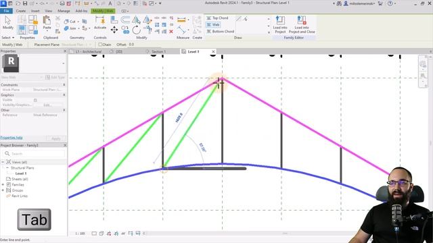This screenshot has width=433, height=243.
Task: Click the Help question mark icon
Action: [x=390, y=3]
